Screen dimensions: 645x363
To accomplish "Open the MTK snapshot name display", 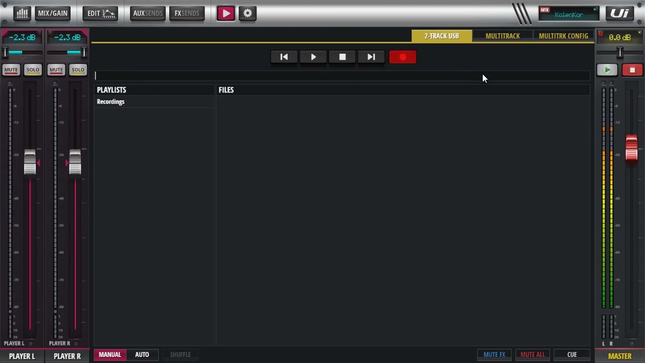I will pyautogui.click(x=568, y=14).
